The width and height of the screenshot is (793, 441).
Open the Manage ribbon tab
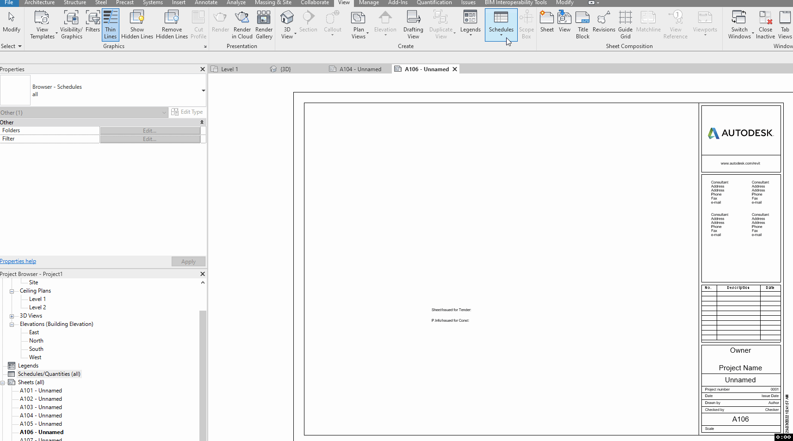pyautogui.click(x=369, y=3)
